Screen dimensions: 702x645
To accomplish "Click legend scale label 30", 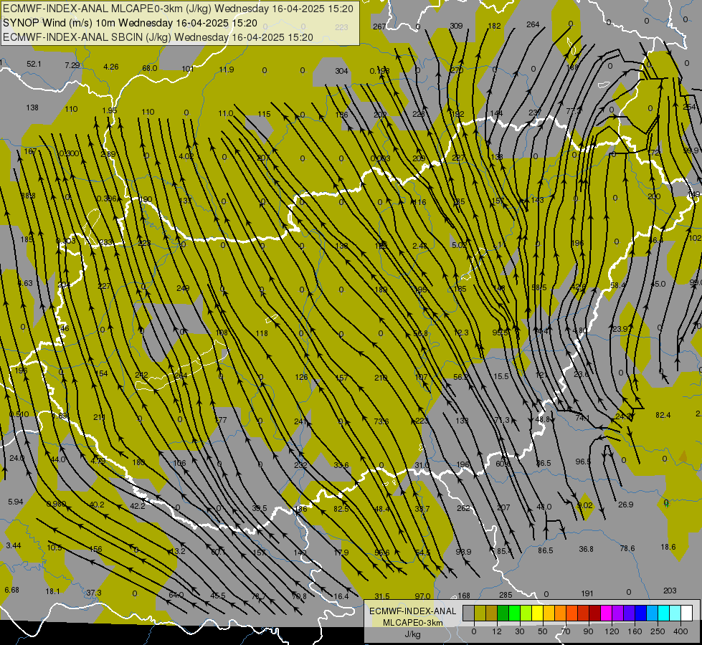I will [520, 631].
